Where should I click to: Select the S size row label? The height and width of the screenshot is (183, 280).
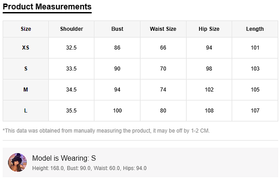26,69
